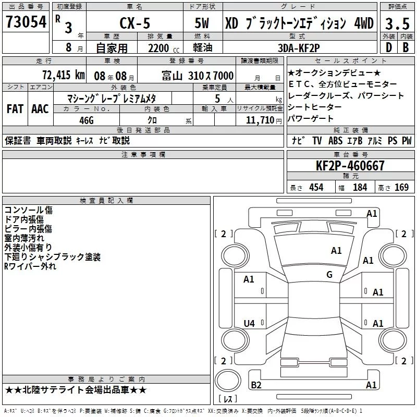Select the seating capacity value 5 人
417x417 pixels.
pos(224,99)
